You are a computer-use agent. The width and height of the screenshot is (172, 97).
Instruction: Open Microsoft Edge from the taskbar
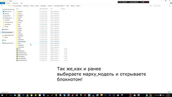click(23, 95)
